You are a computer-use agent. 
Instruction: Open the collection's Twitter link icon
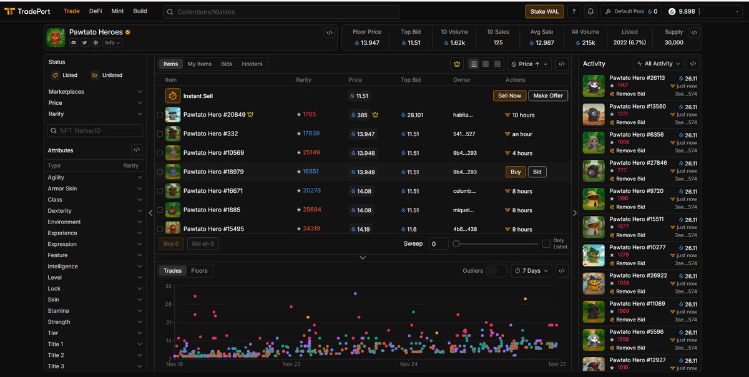84,42
